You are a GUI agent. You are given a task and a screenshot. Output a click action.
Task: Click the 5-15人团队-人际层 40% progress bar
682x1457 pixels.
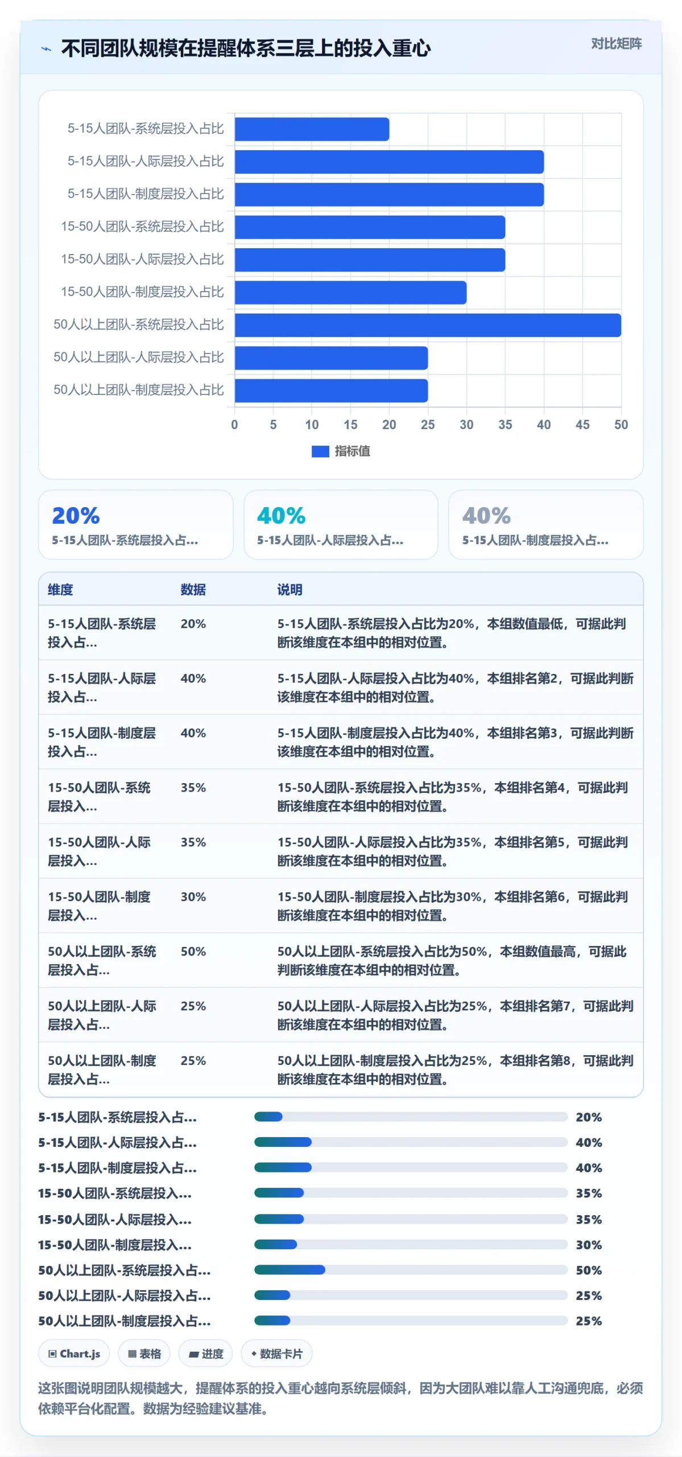411,1142
